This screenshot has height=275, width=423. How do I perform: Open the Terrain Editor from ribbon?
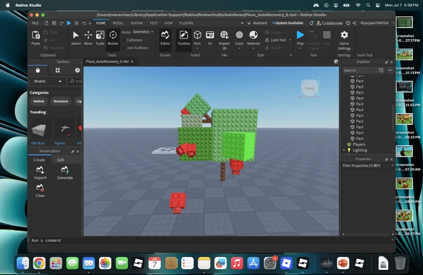pyautogui.click(x=165, y=38)
